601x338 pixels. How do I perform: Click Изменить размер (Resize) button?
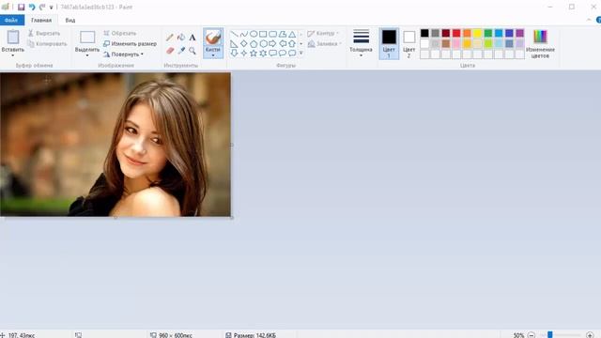pyautogui.click(x=130, y=44)
